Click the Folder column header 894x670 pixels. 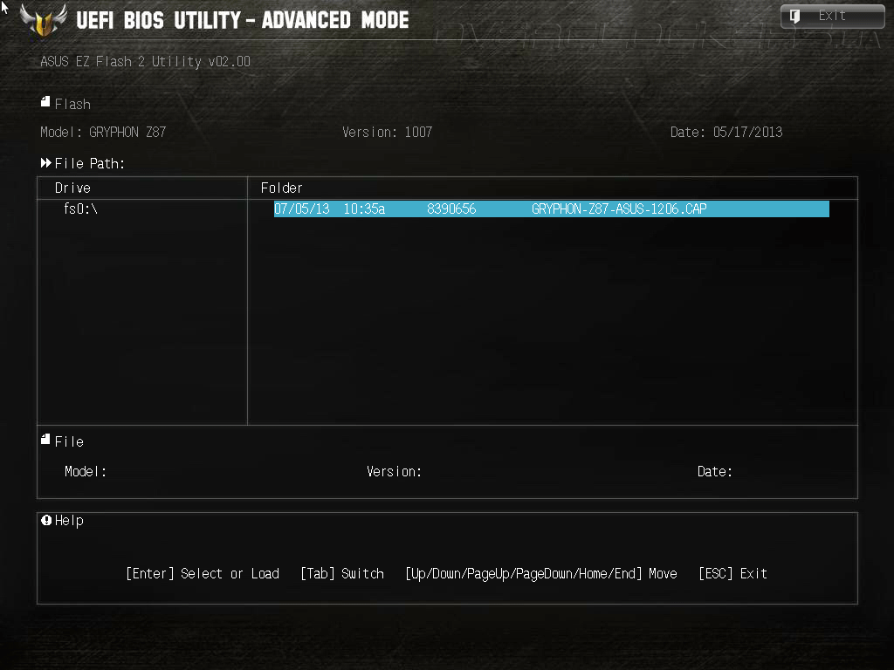pos(281,188)
